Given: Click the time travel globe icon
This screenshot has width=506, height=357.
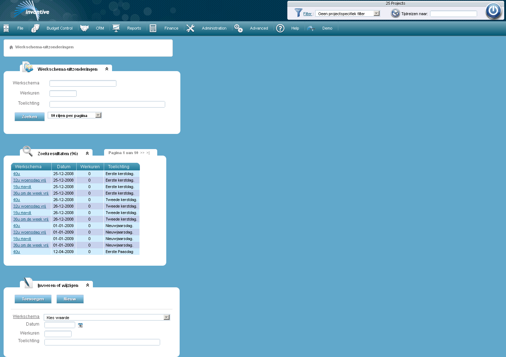Looking at the screenshot, I should [395, 13].
